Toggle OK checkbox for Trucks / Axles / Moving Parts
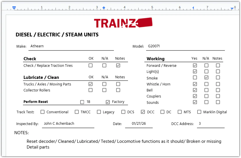The image size is (241, 158). pos(91,84)
